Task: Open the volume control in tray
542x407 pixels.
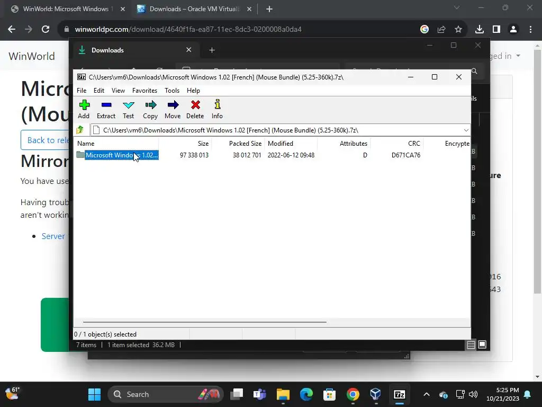Action: click(473, 394)
